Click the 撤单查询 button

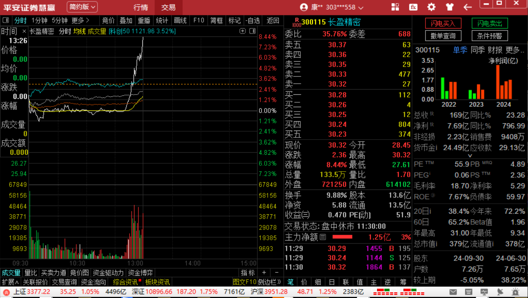(443, 36)
